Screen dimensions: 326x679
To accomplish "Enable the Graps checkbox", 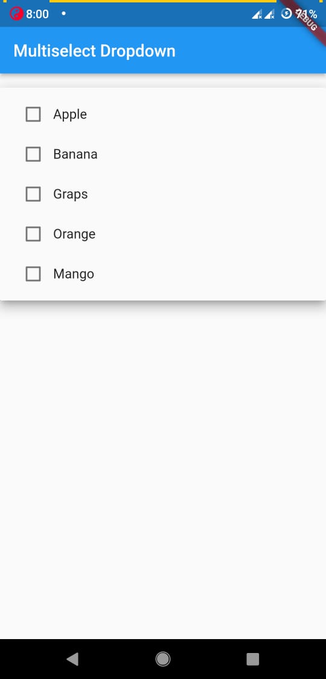I will pos(33,194).
